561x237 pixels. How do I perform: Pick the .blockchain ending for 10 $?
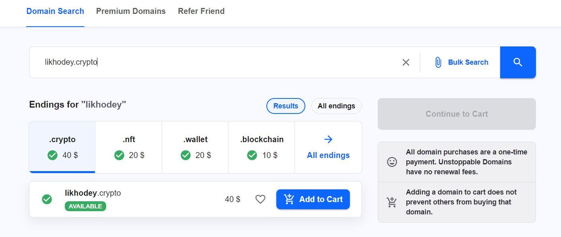[262, 147]
